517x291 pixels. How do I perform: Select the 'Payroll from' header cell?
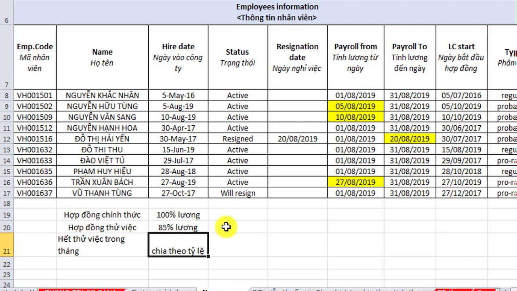[355, 57]
